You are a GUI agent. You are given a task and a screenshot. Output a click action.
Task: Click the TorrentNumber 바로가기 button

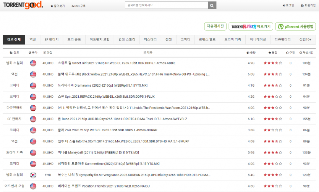(251, 26)
